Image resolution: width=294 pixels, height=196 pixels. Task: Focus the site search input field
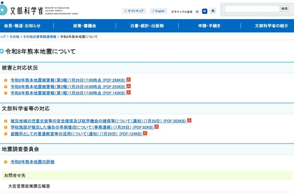tap(252, 9)
